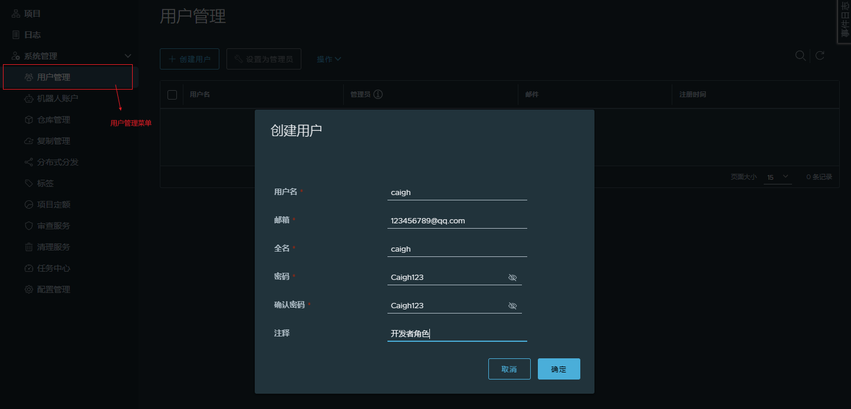Image resolution: width=851 pixels, height=409 pixels.
Task: Click the 机器人账户 robot icon
Action: coord(28,98)
